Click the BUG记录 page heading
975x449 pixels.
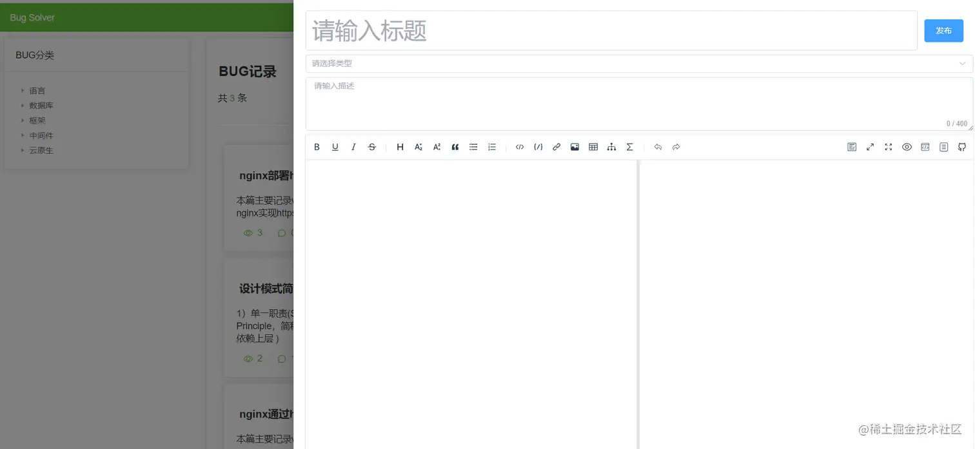pyautogui.click(x=248, y=72)
